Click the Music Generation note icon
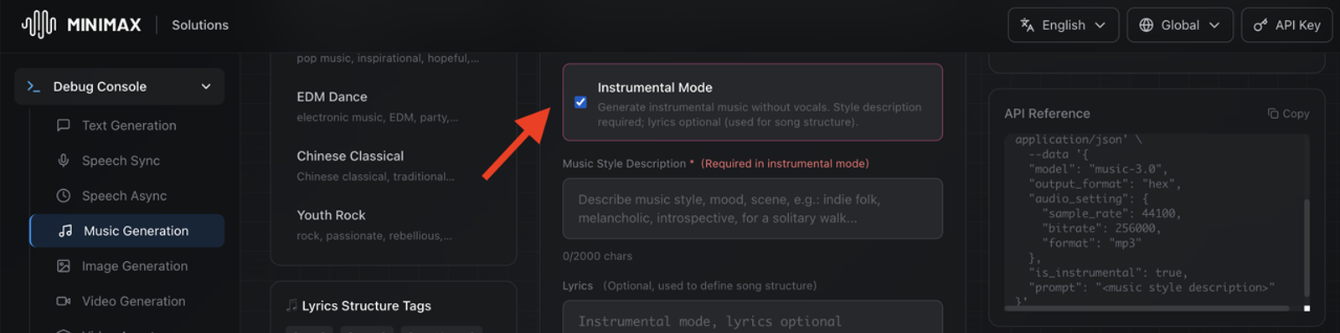 pos(65,231)
